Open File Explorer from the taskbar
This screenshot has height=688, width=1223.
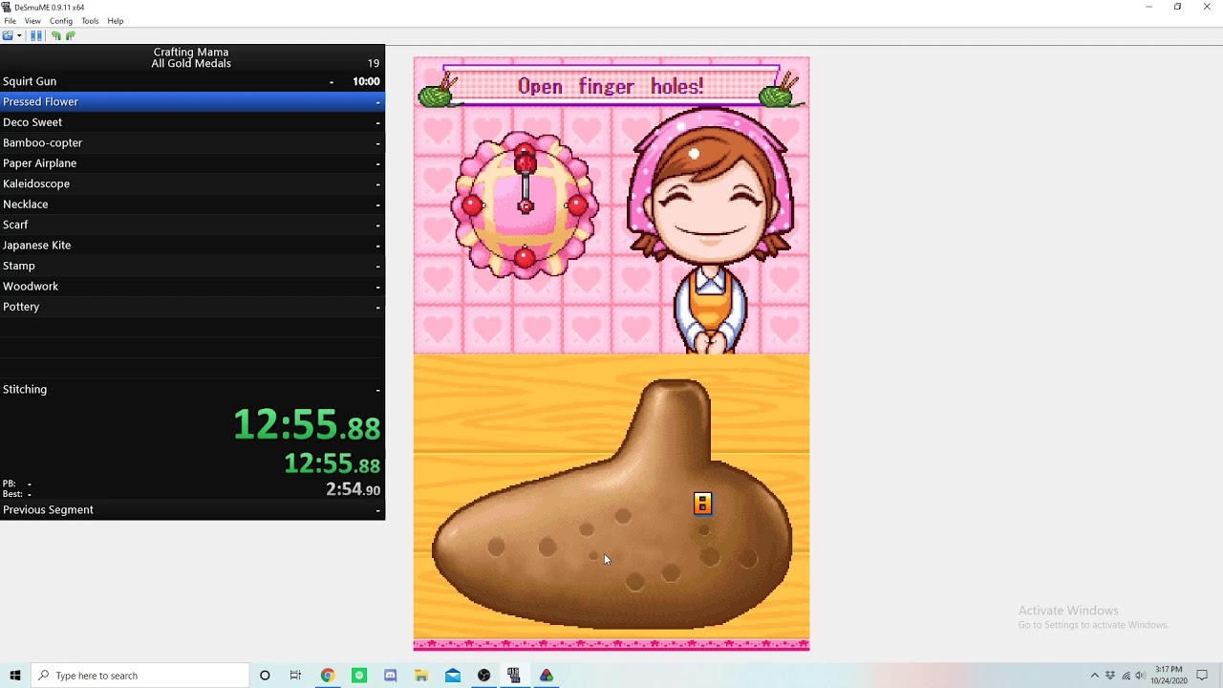(x=421, y=676)
